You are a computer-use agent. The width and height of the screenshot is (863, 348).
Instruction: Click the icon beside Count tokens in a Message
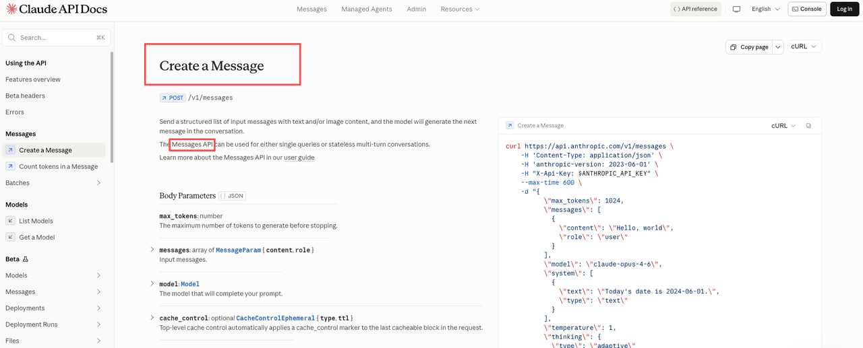click(10, 166)
